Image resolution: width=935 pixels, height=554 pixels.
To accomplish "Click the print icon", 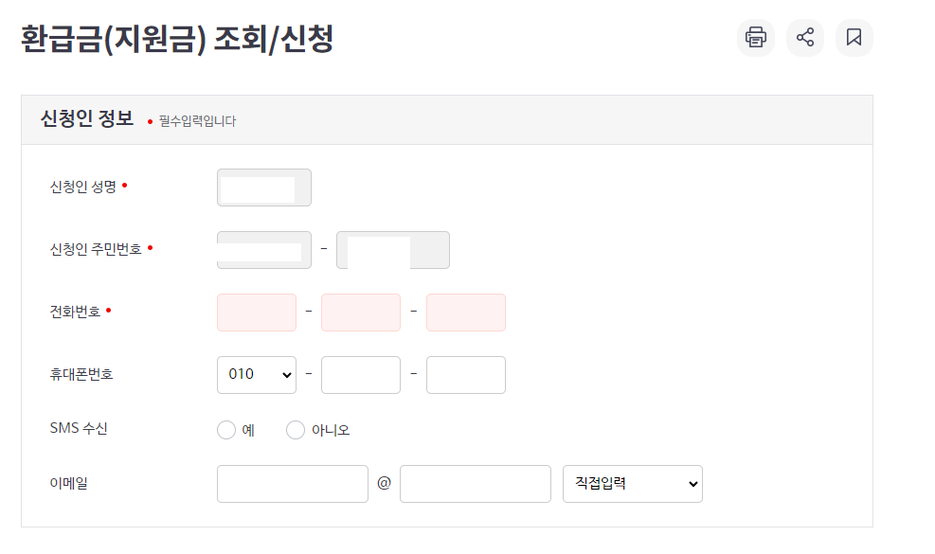I will click(755, 37).
